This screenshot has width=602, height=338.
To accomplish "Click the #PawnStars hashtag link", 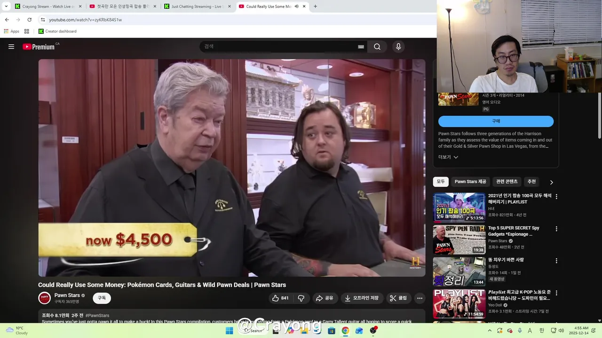I will pyautogui.click(x=97, y=315).
